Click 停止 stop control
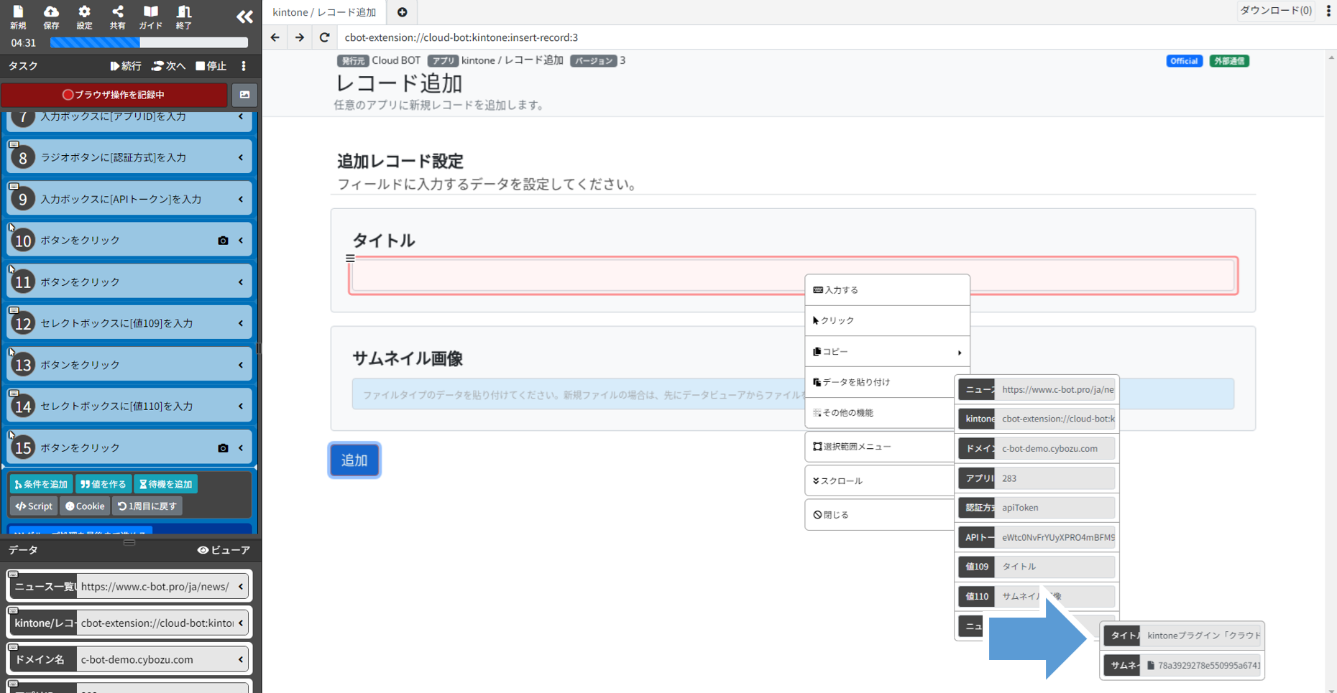1337x693 pixels. [x=211, y=66]
